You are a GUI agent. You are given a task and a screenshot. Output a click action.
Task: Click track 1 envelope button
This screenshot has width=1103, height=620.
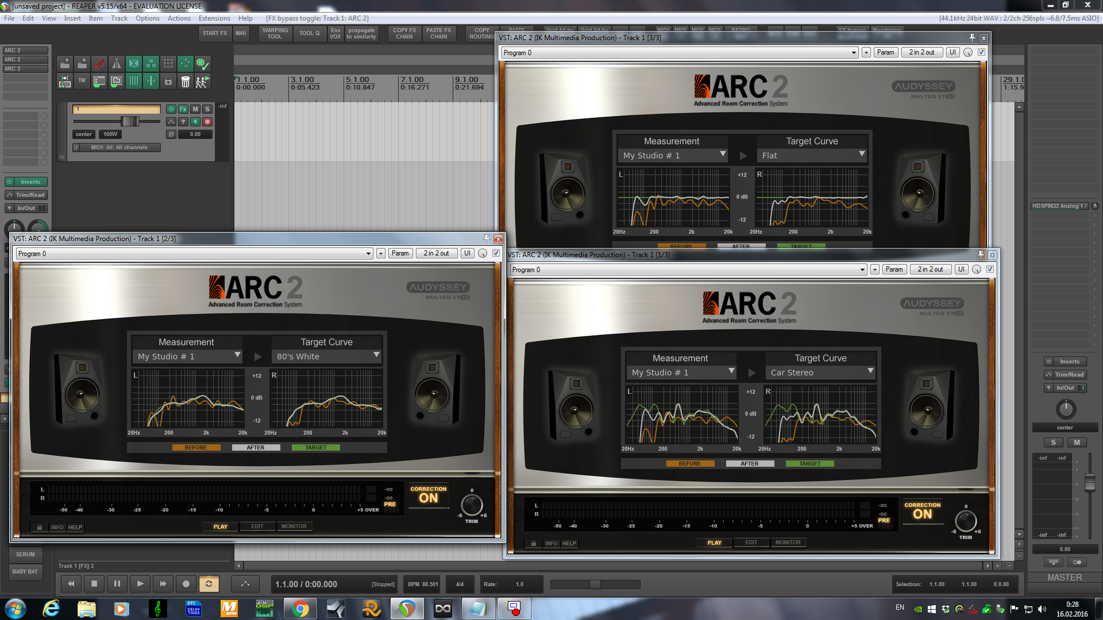(x=171, y=122)
